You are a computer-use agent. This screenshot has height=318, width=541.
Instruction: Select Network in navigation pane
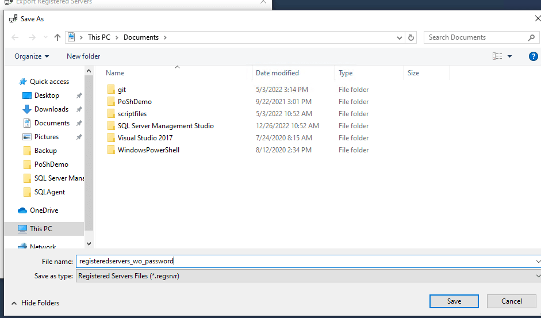(x=43, y=247)
